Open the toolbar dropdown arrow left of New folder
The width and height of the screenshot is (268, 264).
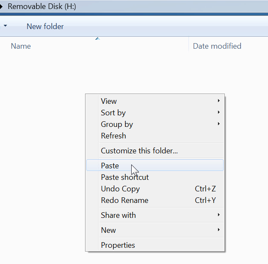click(5, 26)
